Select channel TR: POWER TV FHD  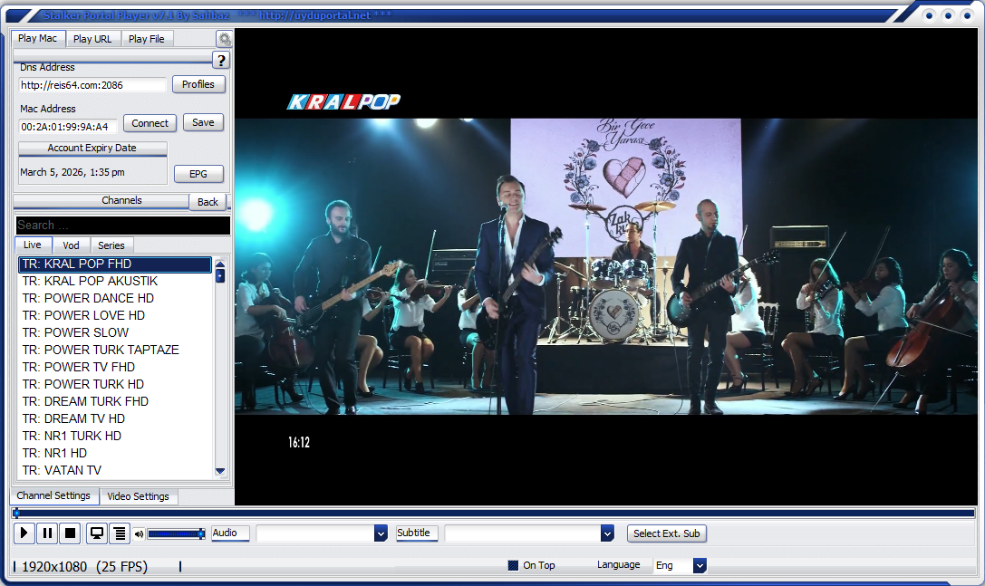(x=115, y=367)
